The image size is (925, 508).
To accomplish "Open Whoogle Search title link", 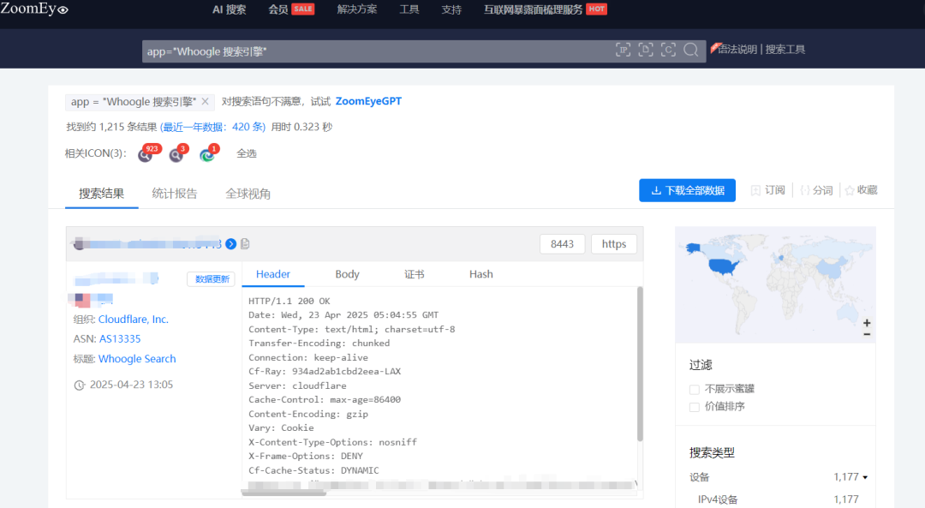I will pyautogui.click(x=137, y=359).
